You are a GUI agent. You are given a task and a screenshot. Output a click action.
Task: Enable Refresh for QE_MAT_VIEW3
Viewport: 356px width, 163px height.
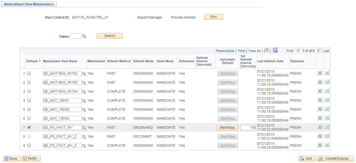[x=29, y=118]
